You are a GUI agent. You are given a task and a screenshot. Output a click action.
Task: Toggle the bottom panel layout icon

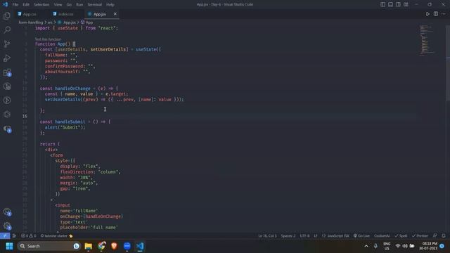pos(391,4)
